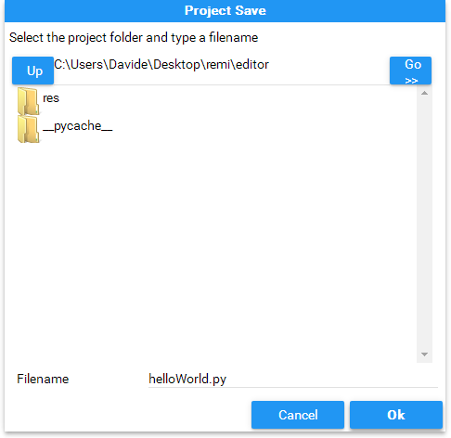Click blank space right of filename text

coord(331,379)
